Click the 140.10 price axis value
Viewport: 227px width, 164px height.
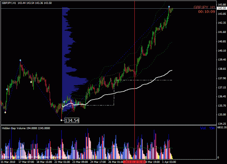click(x=222, y=51)
